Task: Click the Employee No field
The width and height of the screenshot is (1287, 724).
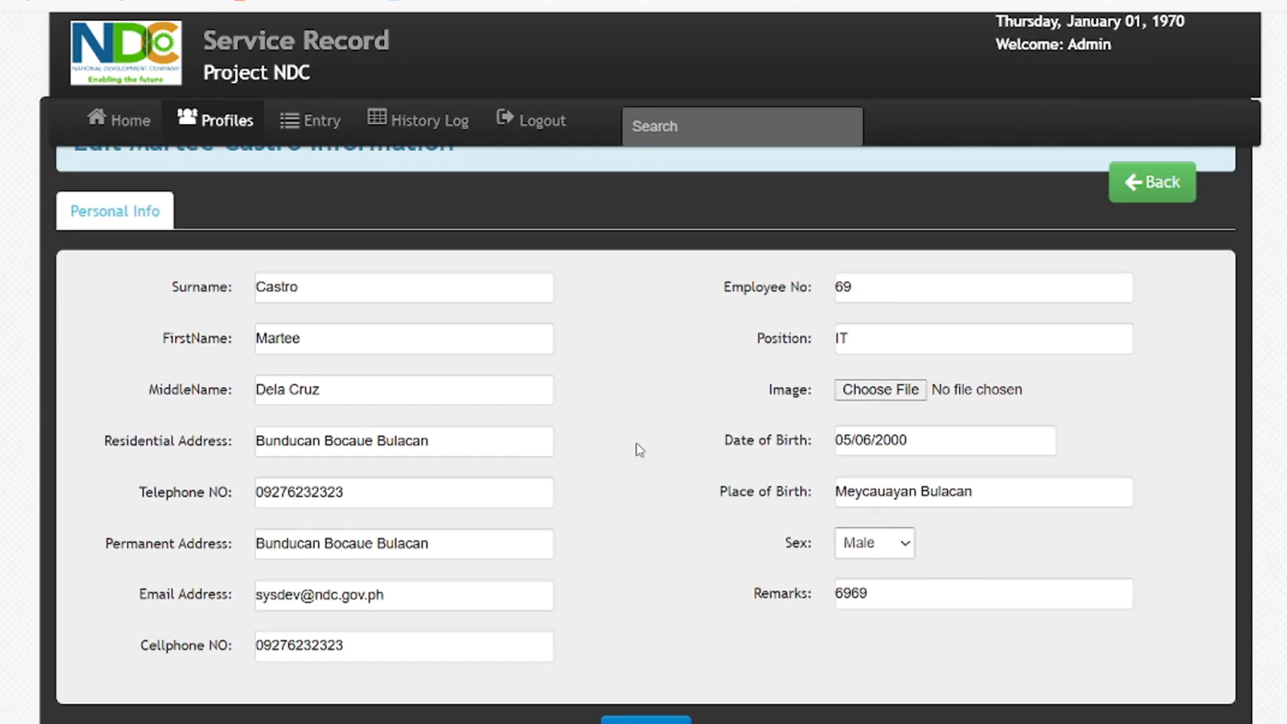Action: tap(983, 287)
